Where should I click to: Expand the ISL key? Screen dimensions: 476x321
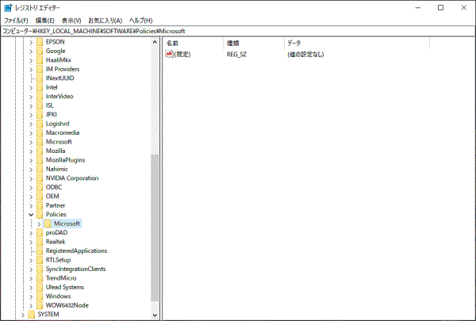click(x=31, y=106)
